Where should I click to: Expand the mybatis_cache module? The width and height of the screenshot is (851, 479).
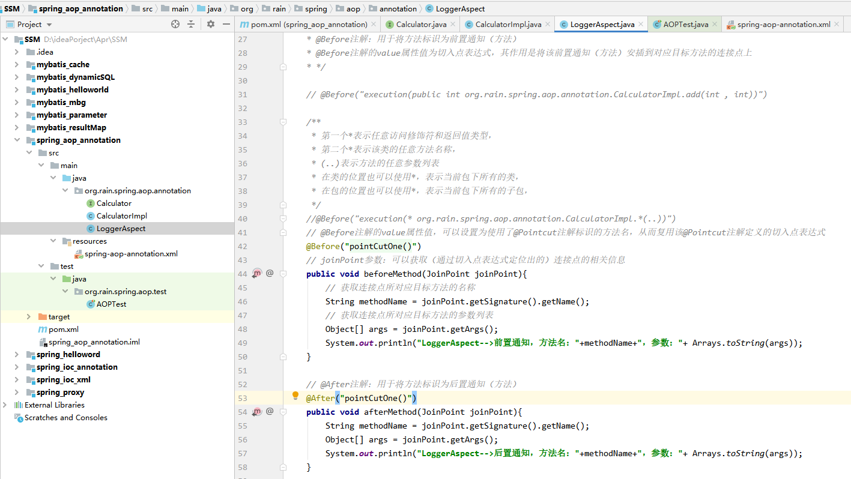(x=17, y=65)
